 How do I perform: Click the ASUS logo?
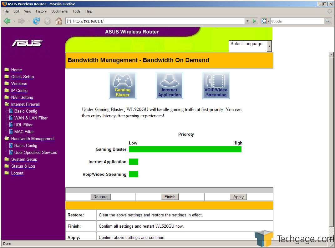pos(27,43)
